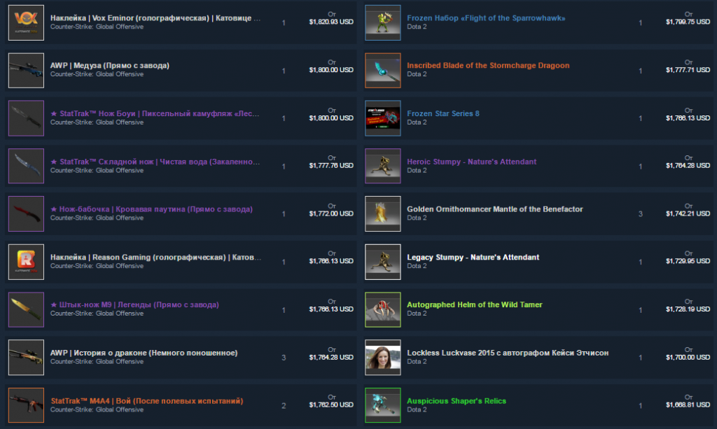Viewport: 717px width, 429px height.
Task: Open the Legacy Stumpy courier image
Action: click(x=383, y=262)
